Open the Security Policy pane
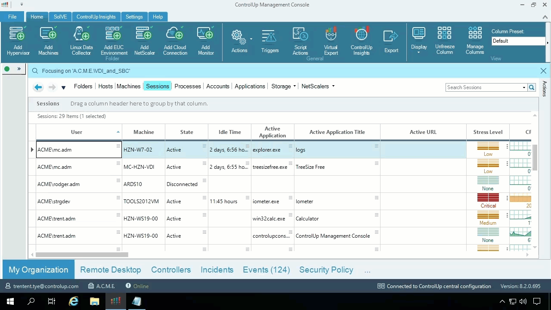 tap(326, 270)
